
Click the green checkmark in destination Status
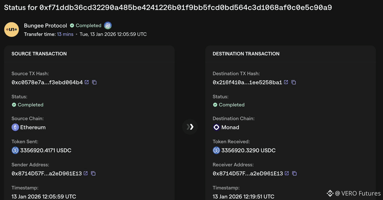pos(215,104)
